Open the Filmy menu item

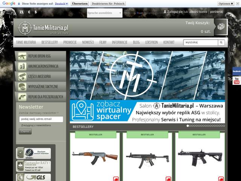pos(103,42)
